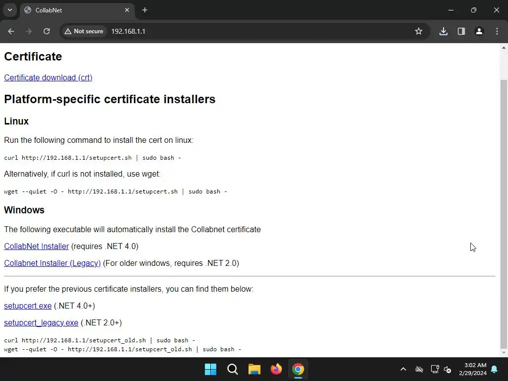Click the curl setupcert_old.sh command

click(99, 340)
